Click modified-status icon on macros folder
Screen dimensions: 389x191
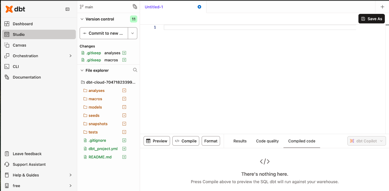click(124, 99)
